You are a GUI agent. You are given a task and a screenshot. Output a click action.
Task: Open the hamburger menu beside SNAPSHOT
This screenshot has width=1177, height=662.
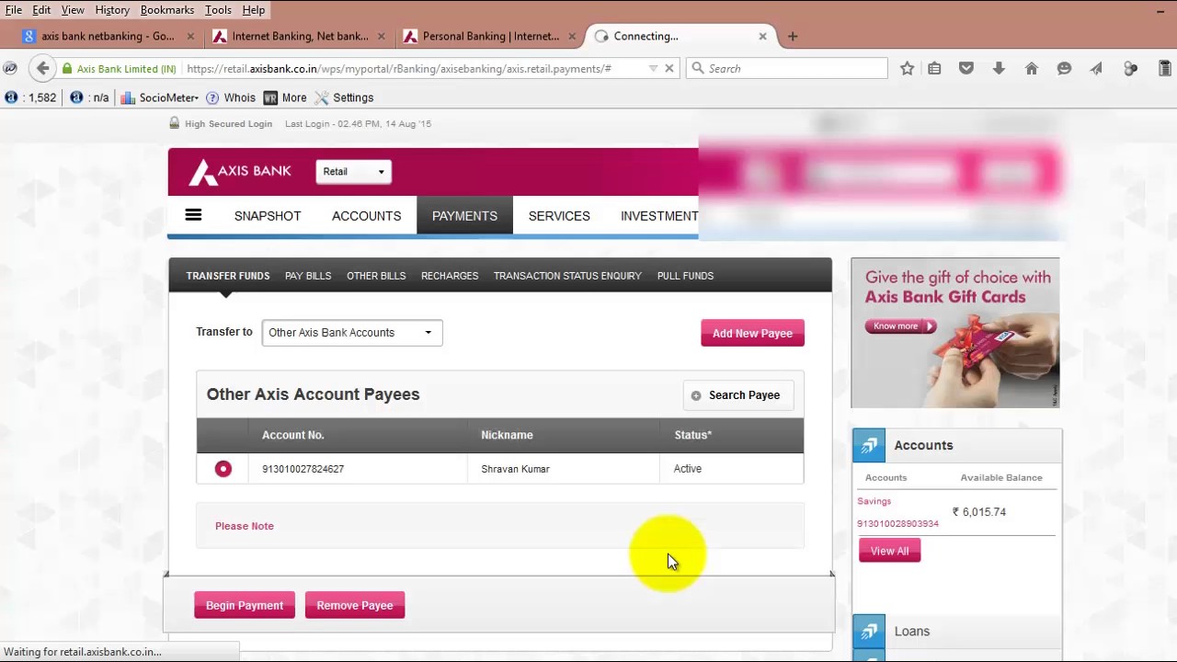[193, 215]
